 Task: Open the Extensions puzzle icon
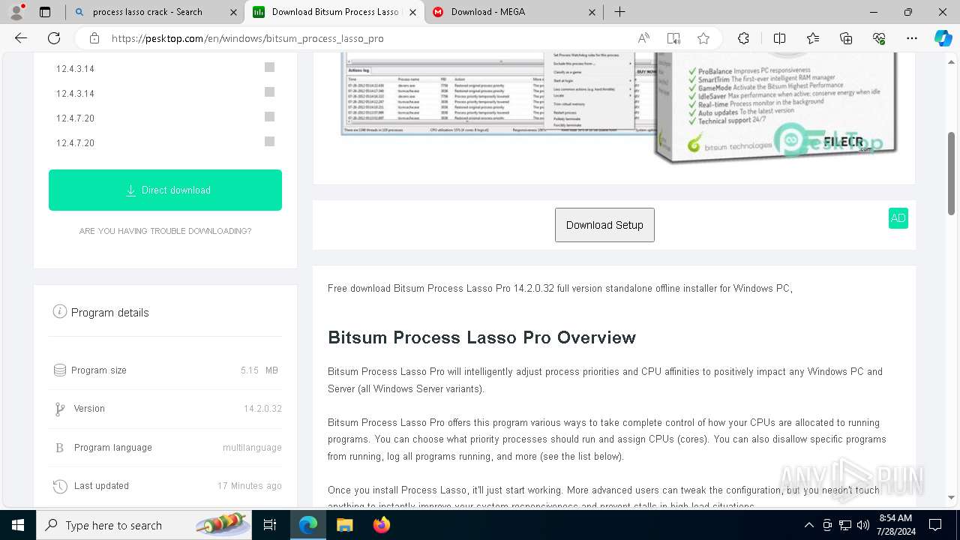pos(743,38)
